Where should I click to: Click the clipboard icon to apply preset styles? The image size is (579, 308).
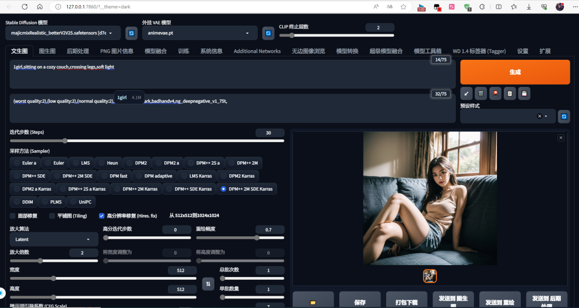tap(510, 94)
